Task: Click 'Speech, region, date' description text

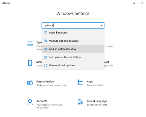Action: 97,105
